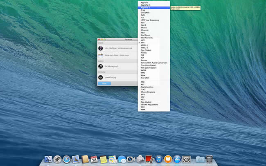
Task: Open the Messages app in the Dock
Action: [x=122, y=159]
